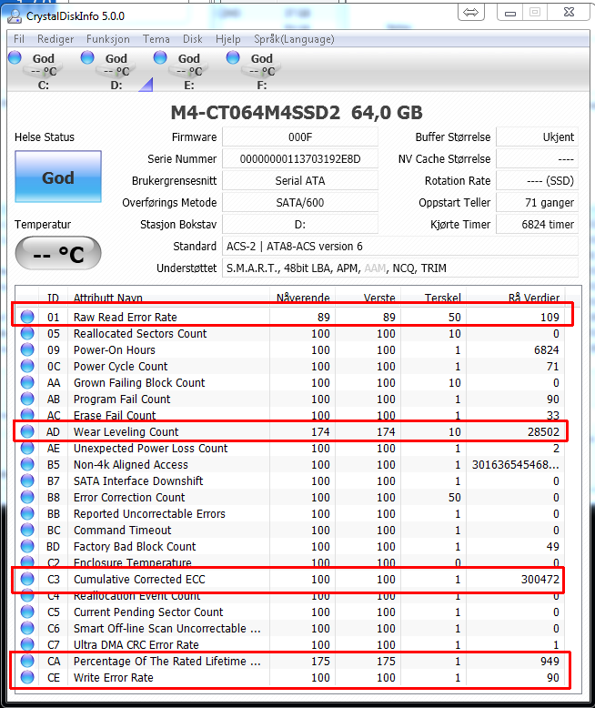This screenshot has width=595, height=708.
Task: Click the double-arrow title bar button
Action: coord(471,13)
